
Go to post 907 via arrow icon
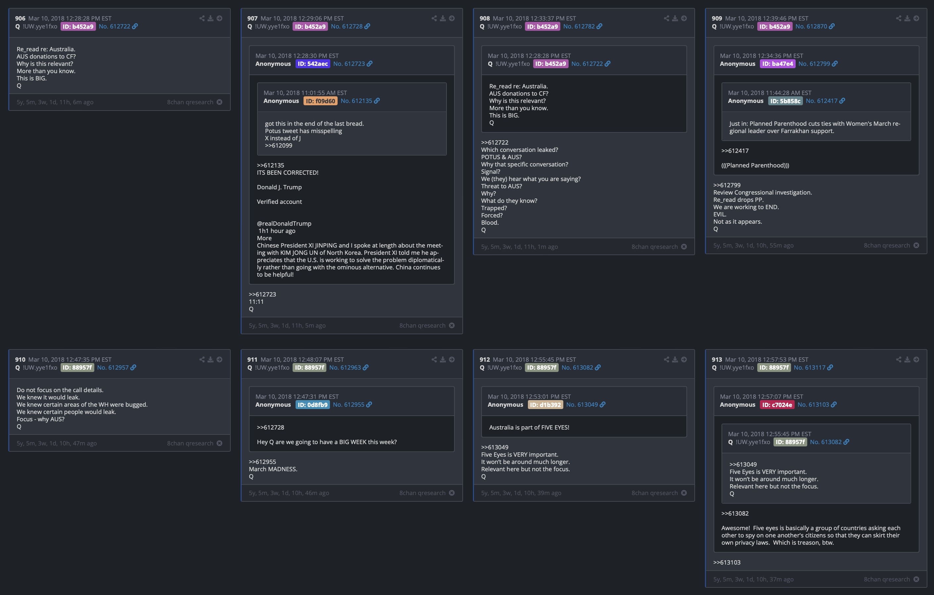pos(452,18)
